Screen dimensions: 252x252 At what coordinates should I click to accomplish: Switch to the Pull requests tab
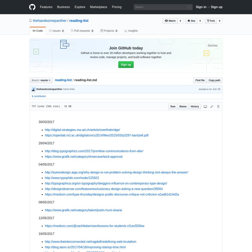[x=82, y=31]
